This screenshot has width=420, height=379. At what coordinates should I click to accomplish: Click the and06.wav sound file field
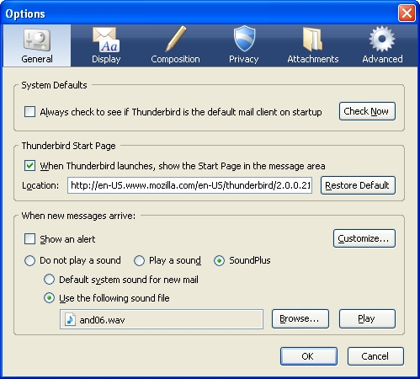point(162,319)
